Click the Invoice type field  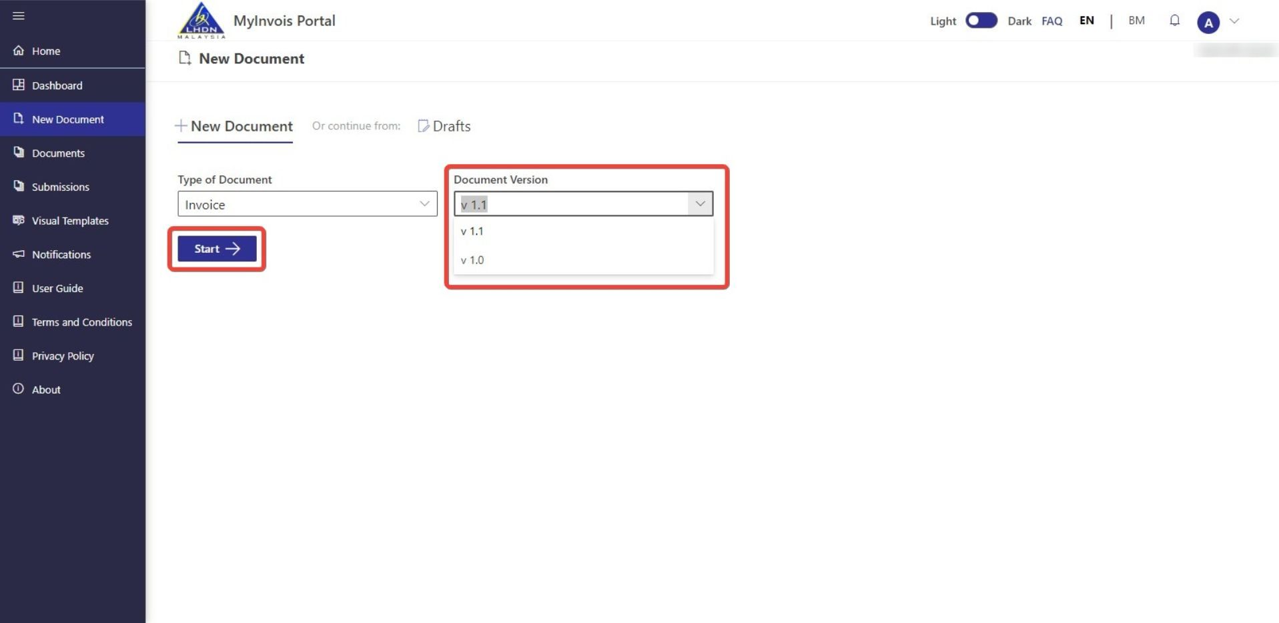(x=307, y=203)
